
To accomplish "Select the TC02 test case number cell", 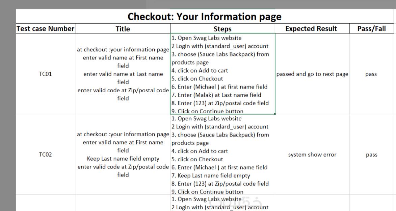I will coord(46,155).
